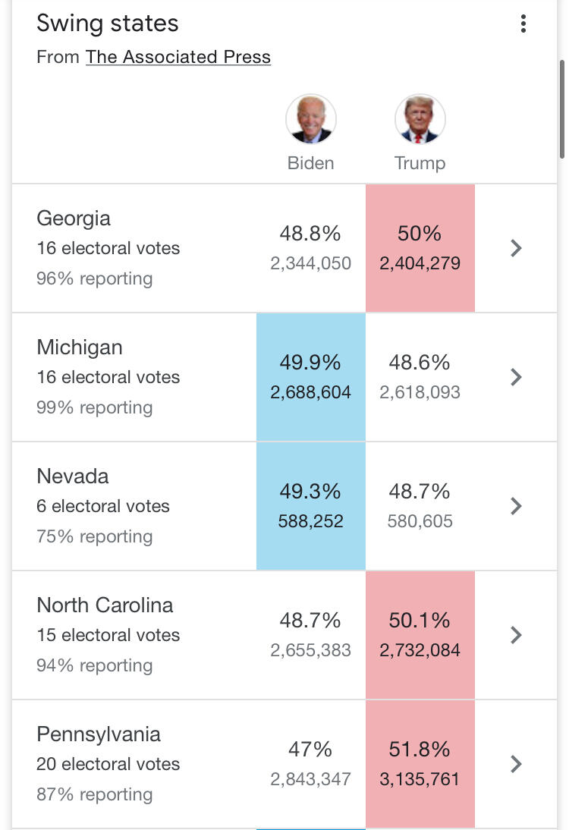
Task: Click Biden's blue Michigan 49.9% cell
Action: 310,377
